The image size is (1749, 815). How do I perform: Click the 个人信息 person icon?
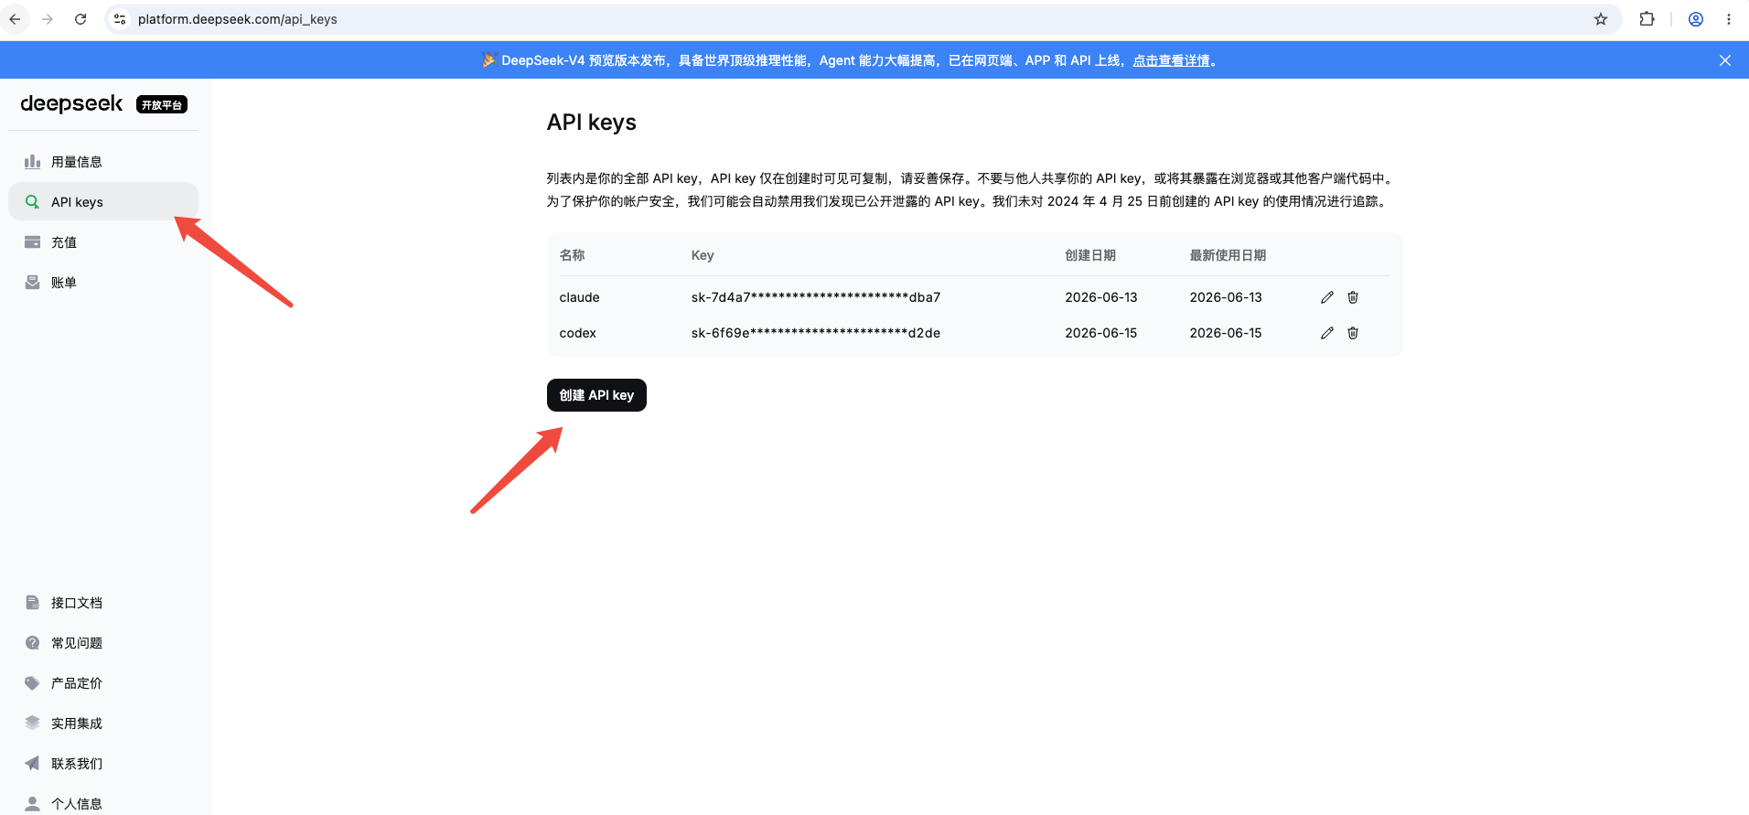[32, 803]
